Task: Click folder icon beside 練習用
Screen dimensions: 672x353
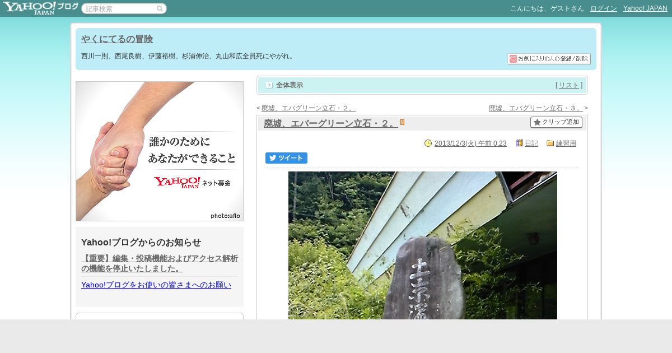Action: click(x=550, y=143)
